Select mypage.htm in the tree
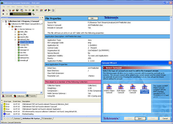This screenshot has height=124, width=173. pos(25,45)
